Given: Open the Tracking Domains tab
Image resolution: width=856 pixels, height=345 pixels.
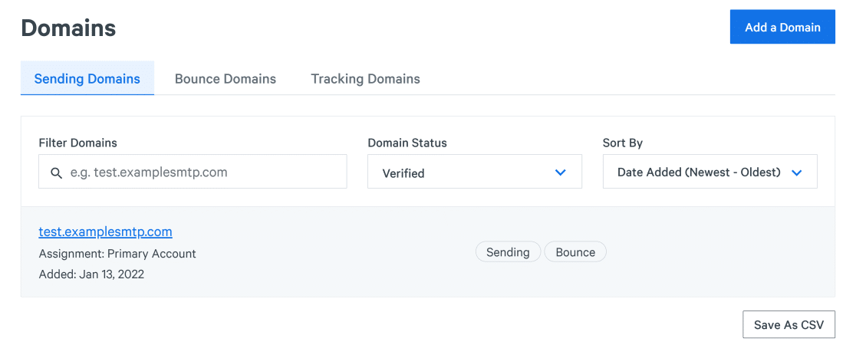Looking at the screenshot, I should (x=365, y=79).
